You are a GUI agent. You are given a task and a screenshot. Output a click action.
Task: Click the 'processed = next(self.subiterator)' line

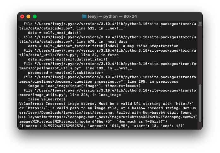pyautogui.click(x=65, y=73)
